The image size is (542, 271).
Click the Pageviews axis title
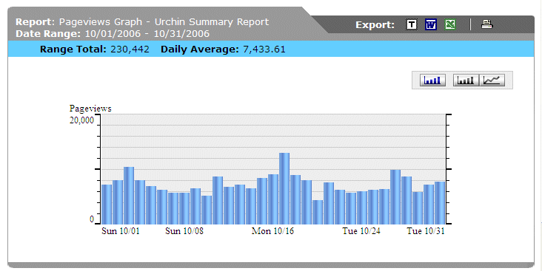click(x=90, y=109)
